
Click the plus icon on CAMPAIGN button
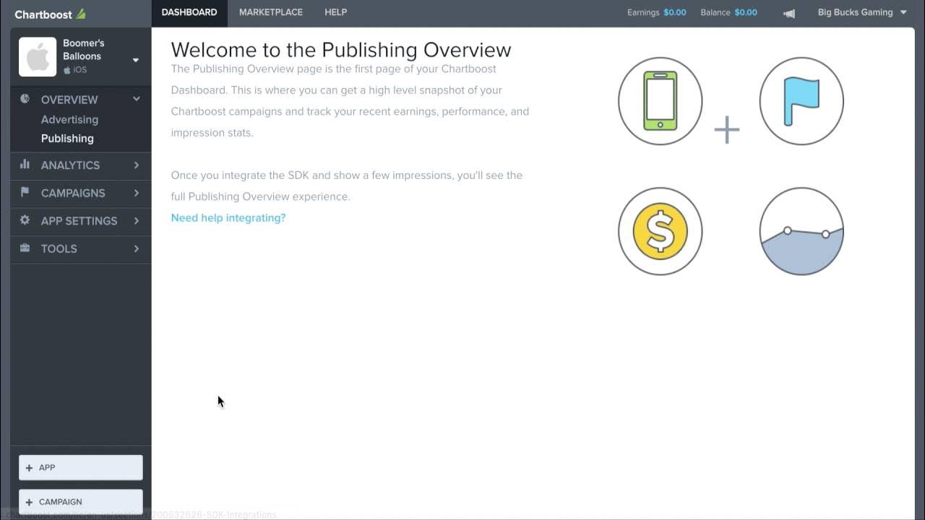click(29, 502)
